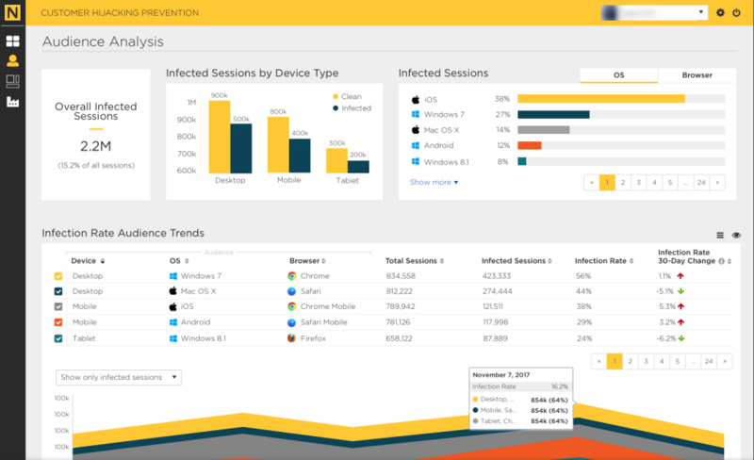Click the info icon beside 30-Day Change
754x460 pixels.
click(721, 261)
